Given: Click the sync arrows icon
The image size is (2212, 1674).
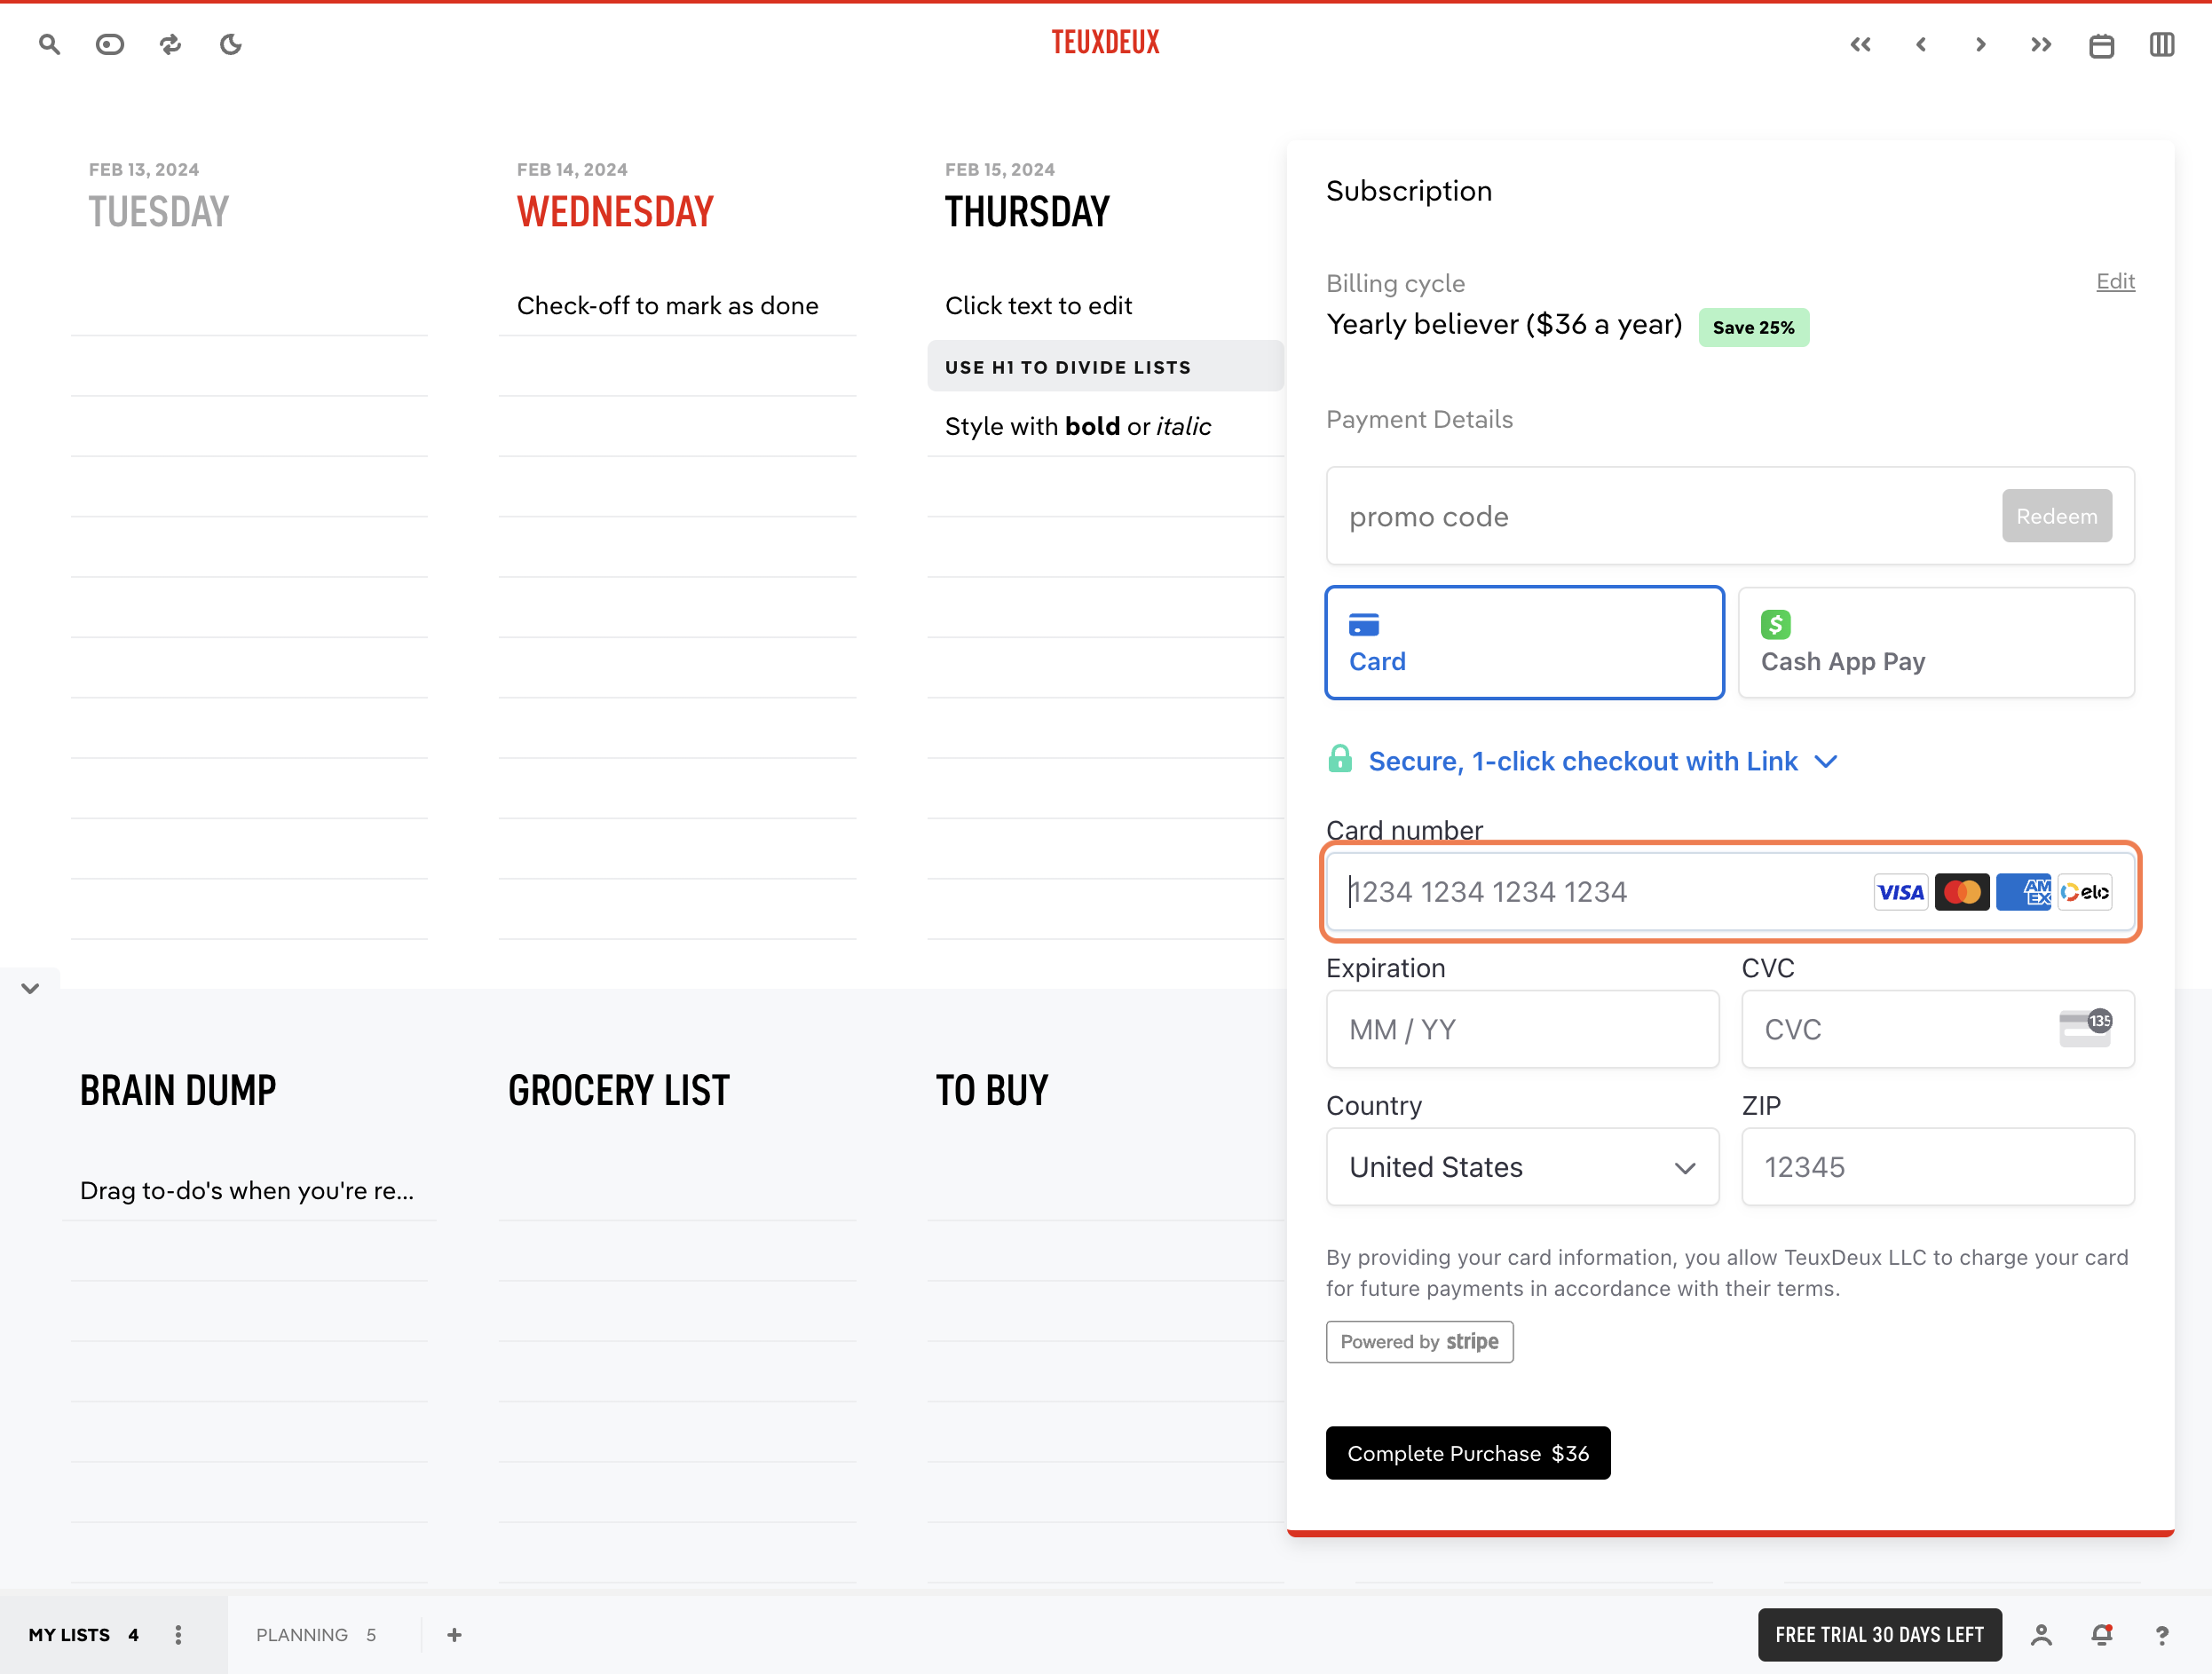Looking at the screenshot, I should [x=171, y=44].
